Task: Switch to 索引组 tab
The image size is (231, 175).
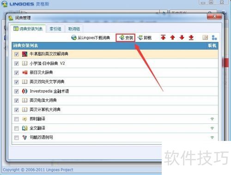Action: coord(55,29)
